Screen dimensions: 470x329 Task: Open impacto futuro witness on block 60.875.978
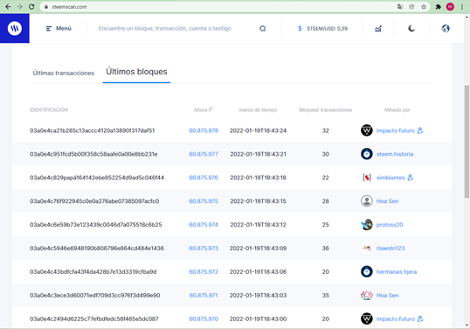coord(396,130)
